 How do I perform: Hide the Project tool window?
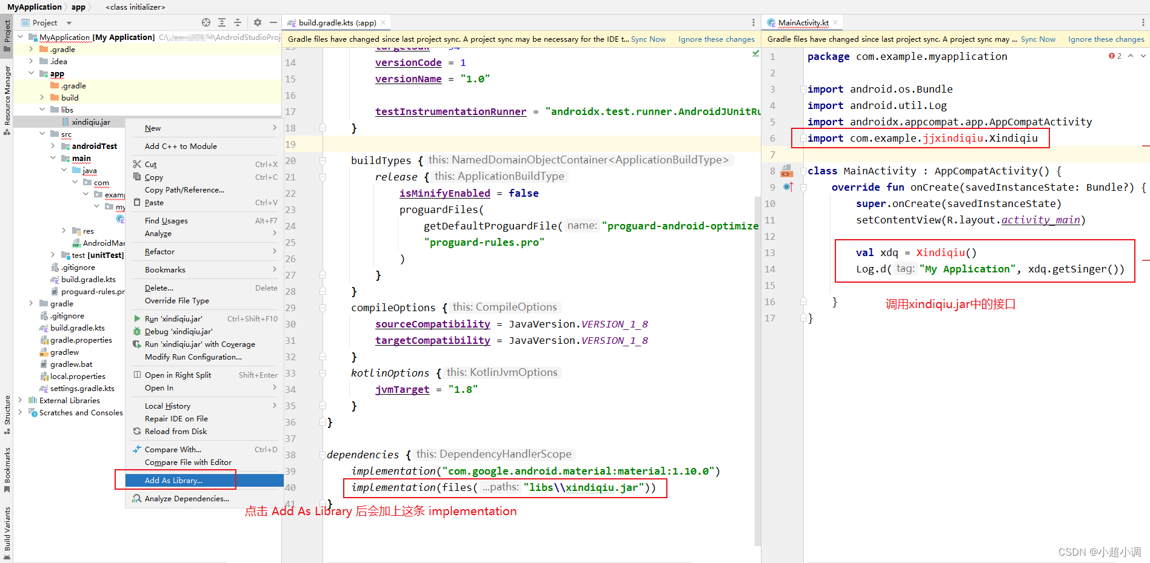tap(273, 22)
